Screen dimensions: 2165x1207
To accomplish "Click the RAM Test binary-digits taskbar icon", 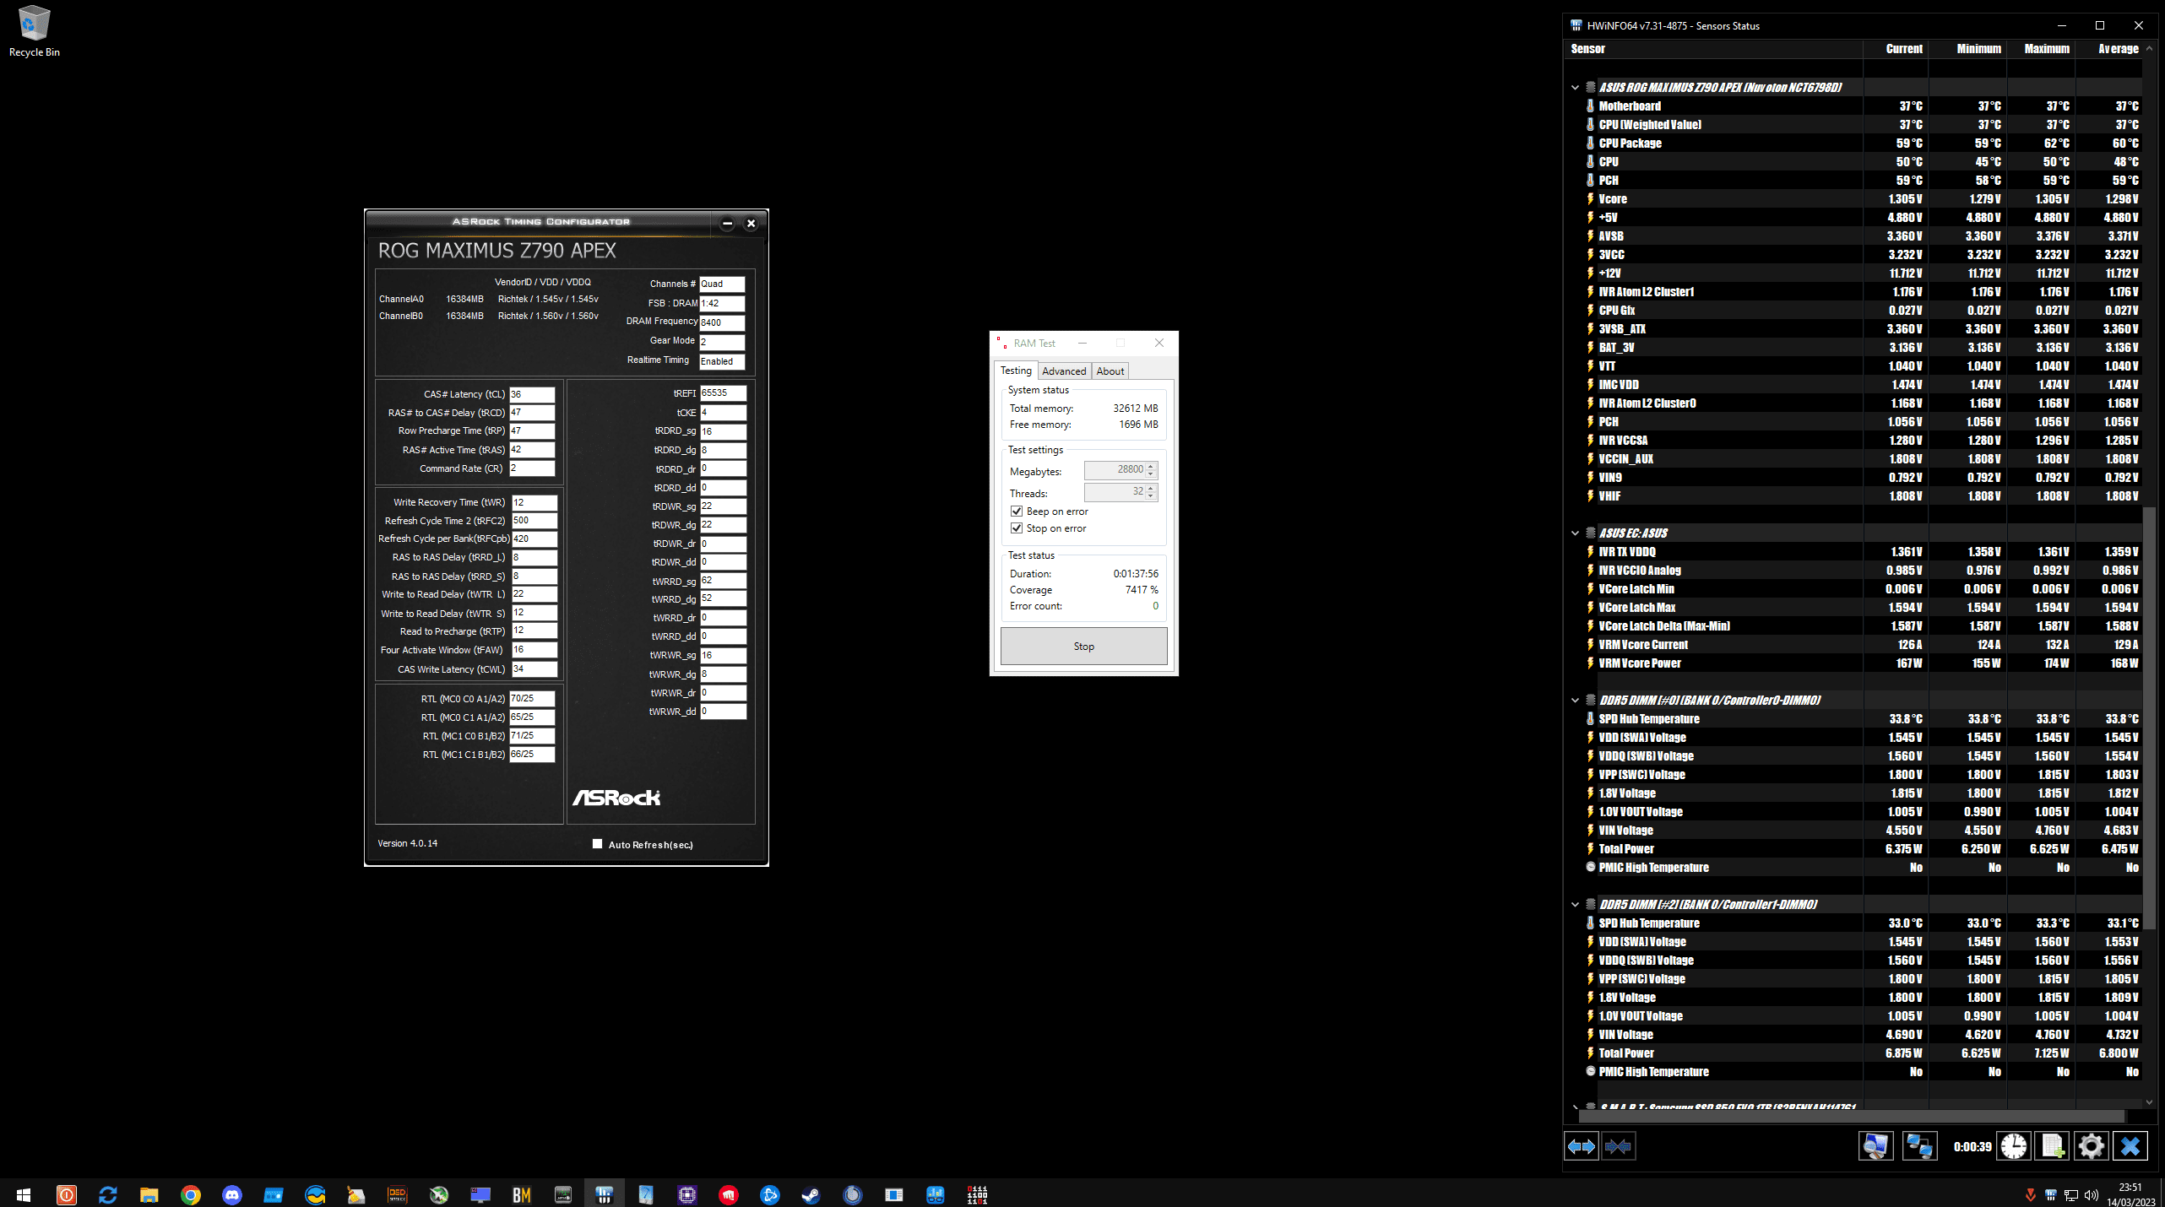I will (x=977, y=1194).
